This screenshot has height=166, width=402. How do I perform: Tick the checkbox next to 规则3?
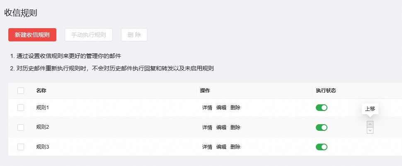click(21, 147)
